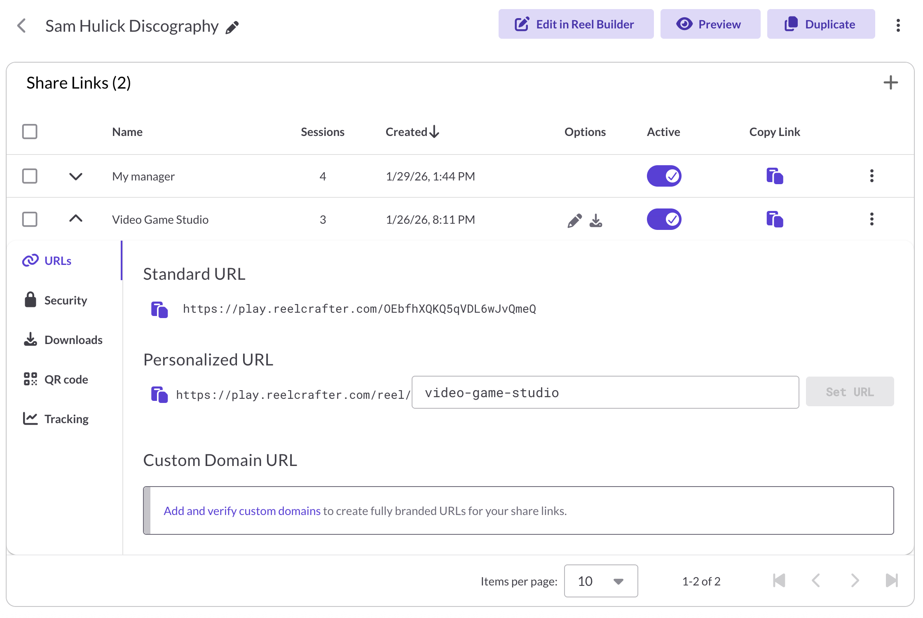Copy link for My manager row
923x618 pixels.
(x=774, y=176)
